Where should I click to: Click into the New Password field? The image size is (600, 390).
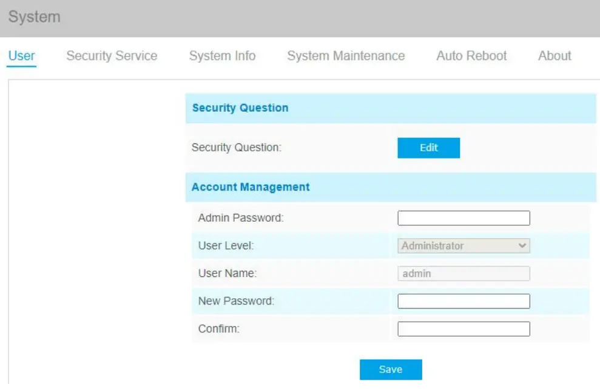point(463,301)
